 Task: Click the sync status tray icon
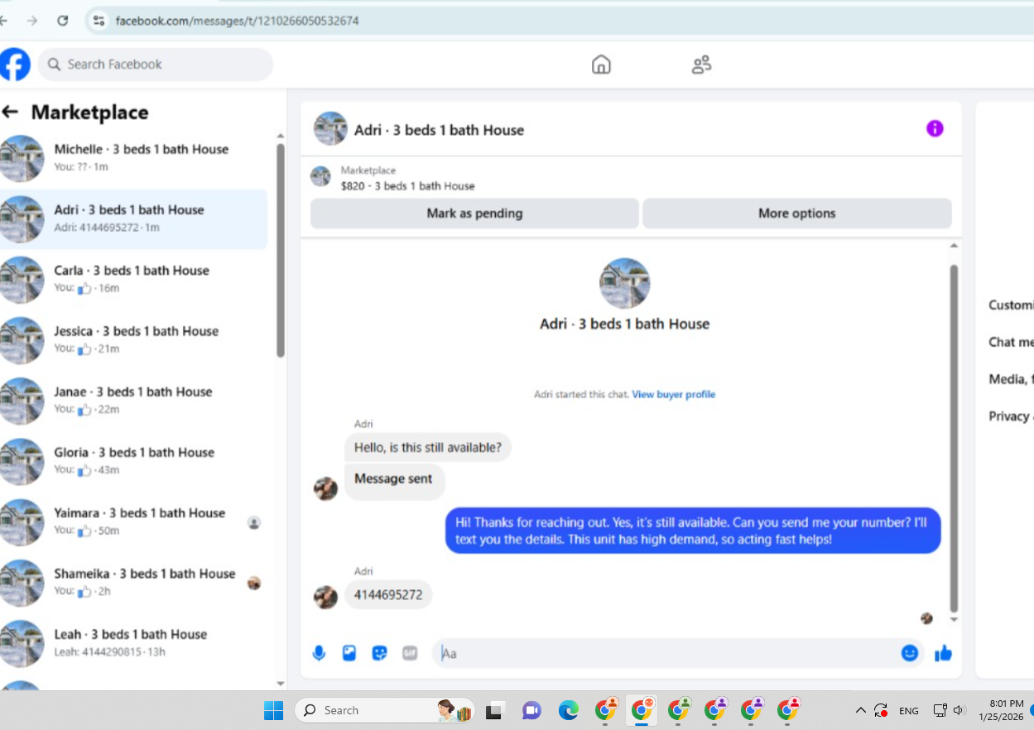point(881,710)
